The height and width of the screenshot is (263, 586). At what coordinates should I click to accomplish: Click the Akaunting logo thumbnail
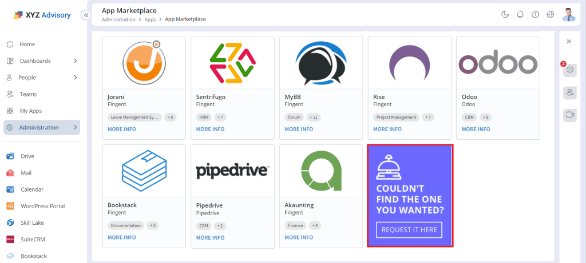[321, 171]
